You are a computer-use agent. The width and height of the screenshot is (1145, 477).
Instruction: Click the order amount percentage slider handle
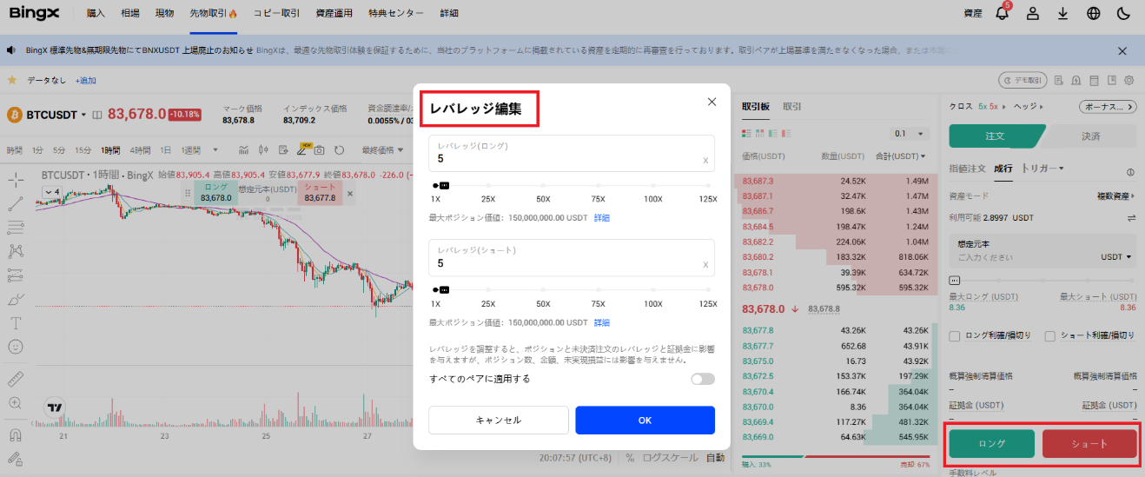pyautogui.click(x=955, y=281)
